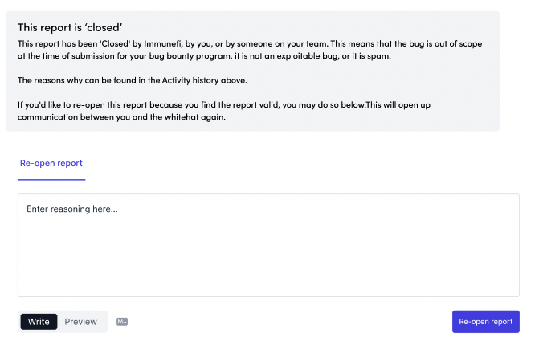
Task: Select the Re-open report tab
Action: tap(51, 163)
